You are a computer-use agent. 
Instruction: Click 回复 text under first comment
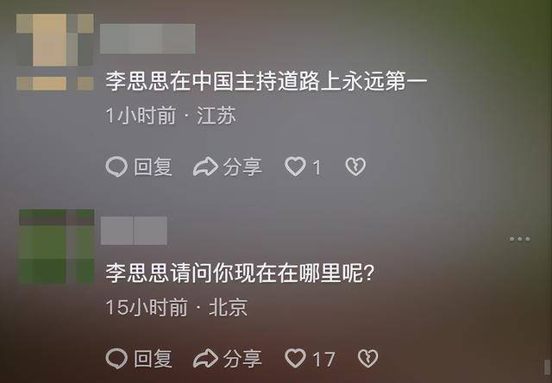153,166
